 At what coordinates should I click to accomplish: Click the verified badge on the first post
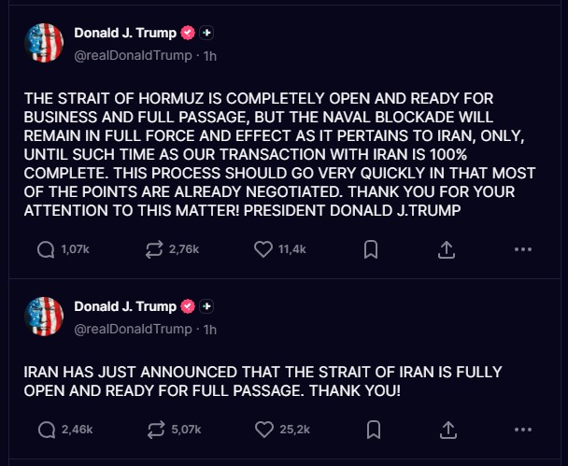188,33
